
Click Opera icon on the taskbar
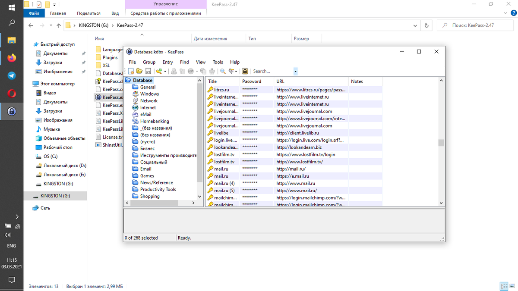coord(12,94)
